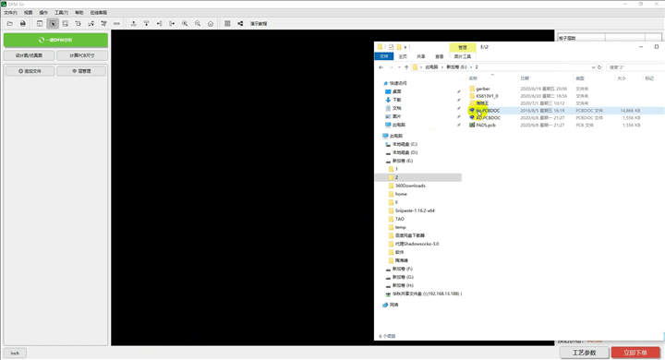The image size is (665, 360).
Task: Open the address bar history dropdown in Explorer
Action: [x=593, y=67]
